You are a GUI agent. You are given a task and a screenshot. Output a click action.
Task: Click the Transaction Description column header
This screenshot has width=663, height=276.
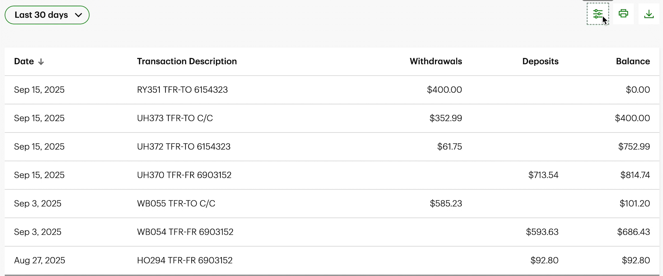[187, 61]
